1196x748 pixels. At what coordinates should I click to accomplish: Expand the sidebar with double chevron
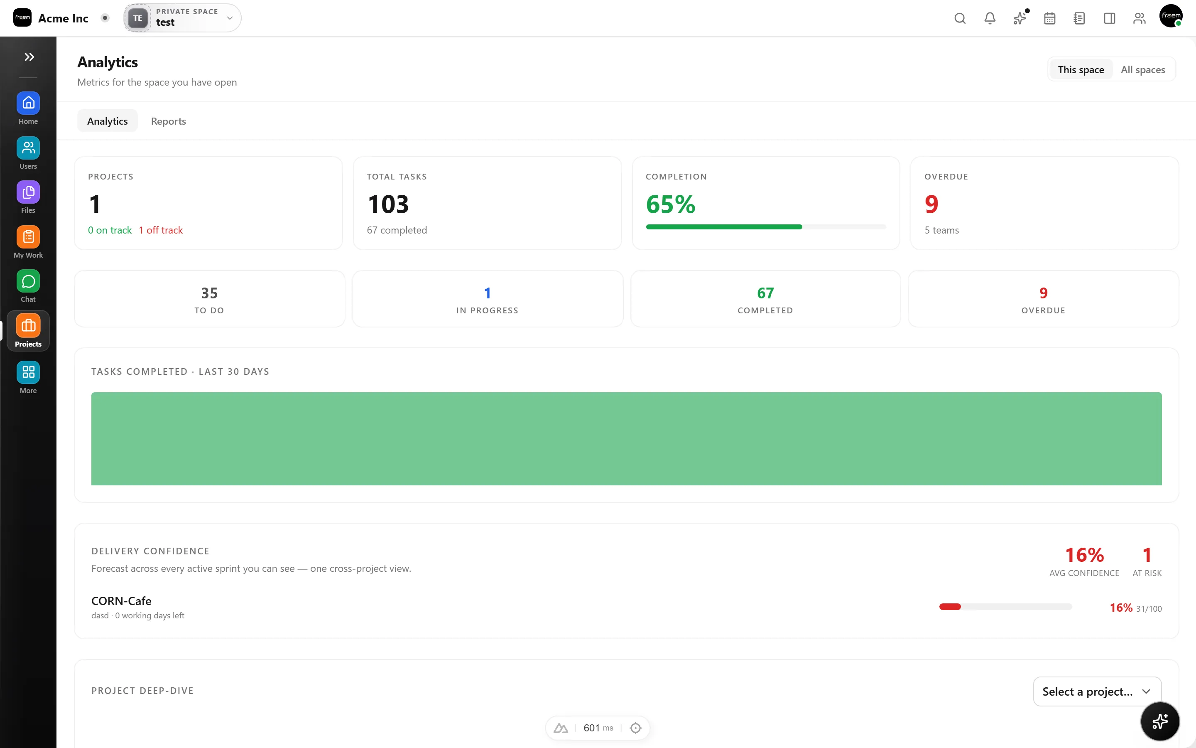click(x=29, y=57)
